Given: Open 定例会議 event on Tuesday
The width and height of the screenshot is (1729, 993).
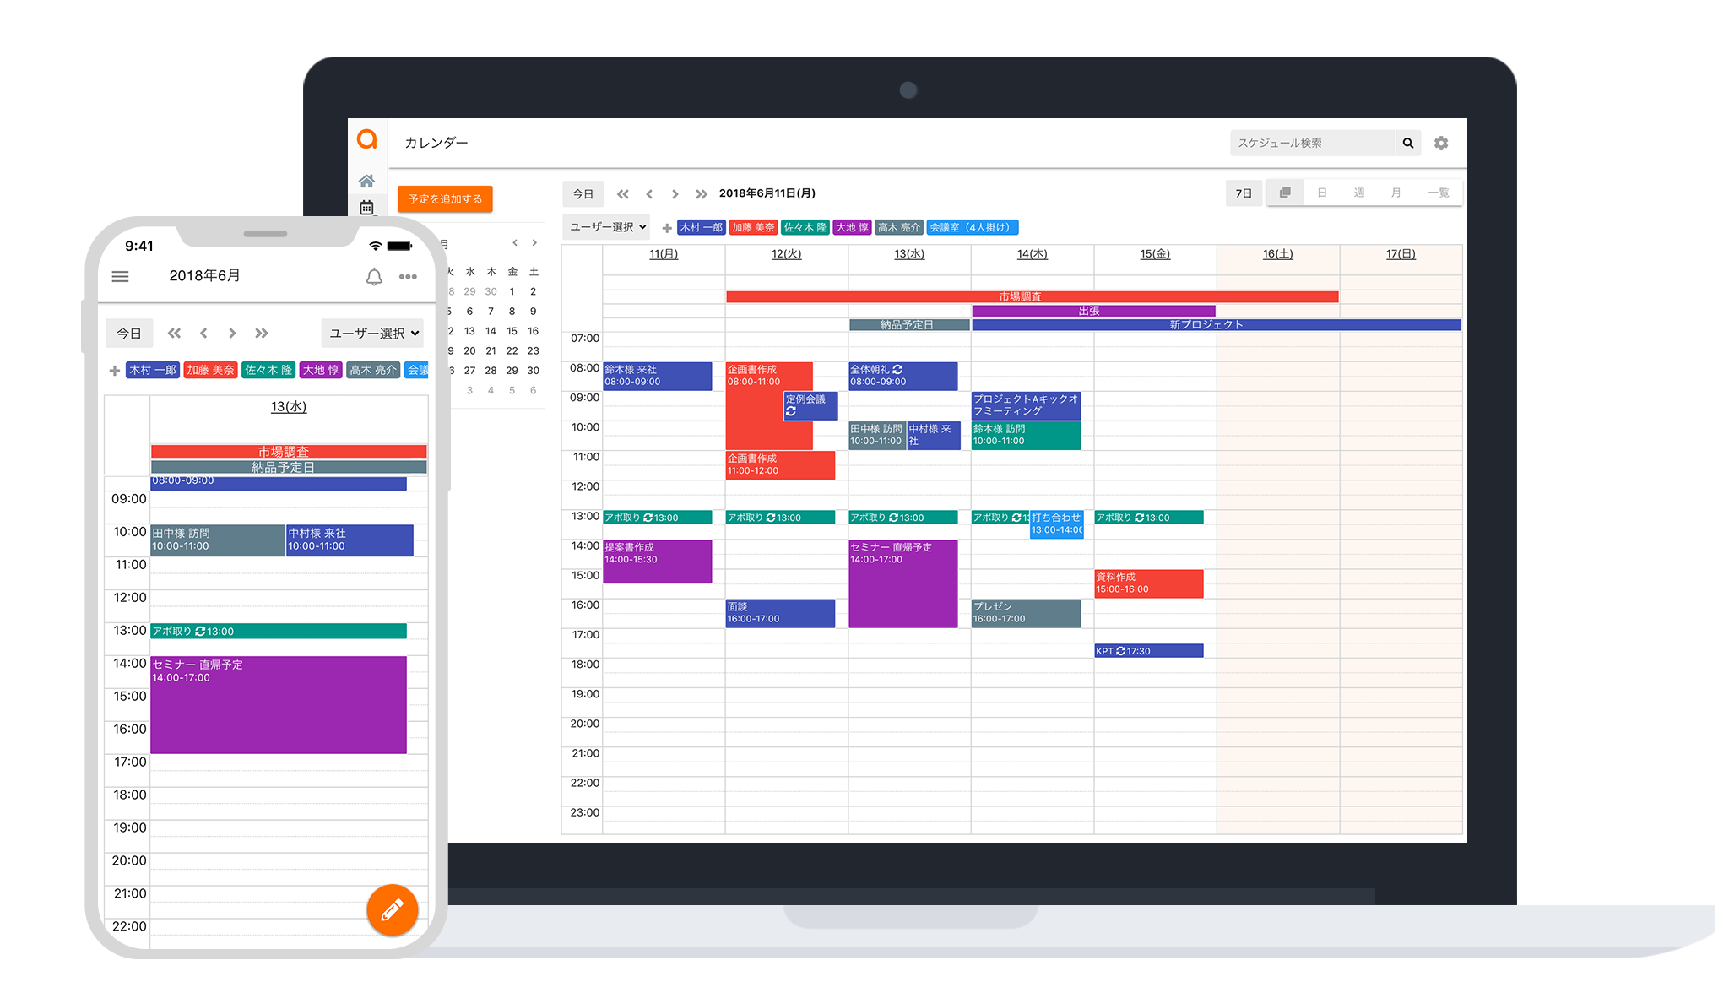Looking at the screenshot, I should point(810,406).
